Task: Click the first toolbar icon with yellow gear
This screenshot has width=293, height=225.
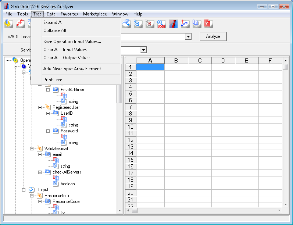Action: click(x=8, y=24)
